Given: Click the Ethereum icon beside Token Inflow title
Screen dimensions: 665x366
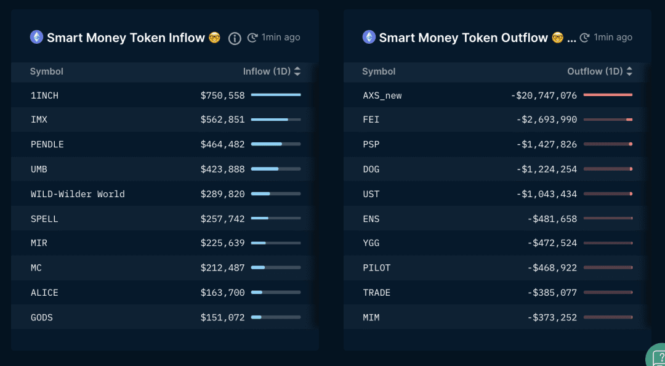Looking at the screenshot, I should 36,37.
